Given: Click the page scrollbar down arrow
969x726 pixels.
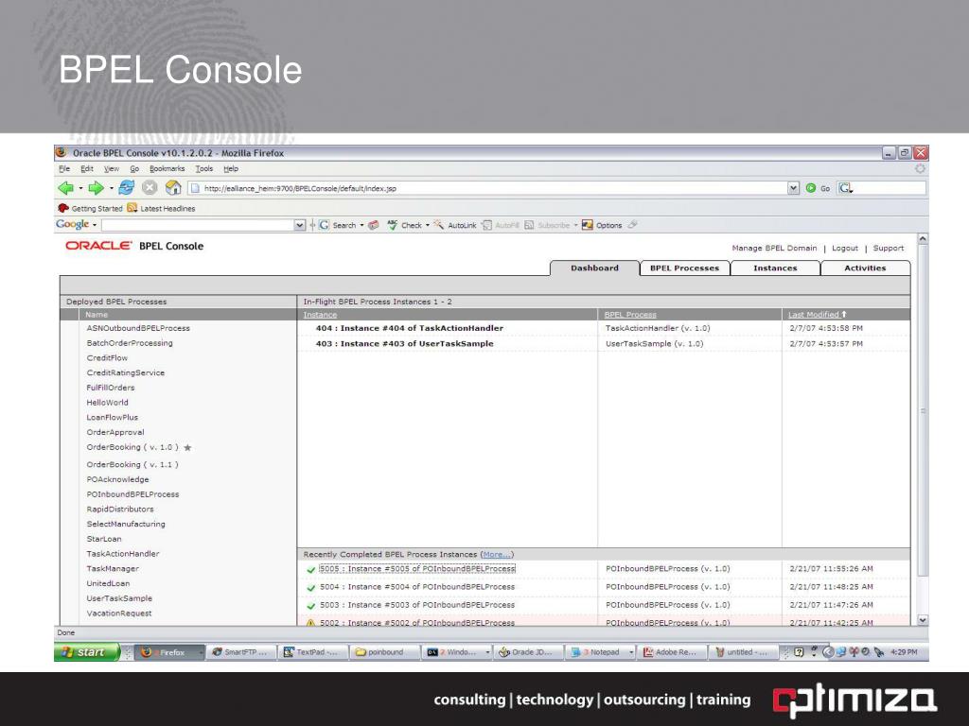Looking at the screenshot, I should pos(923,620).
